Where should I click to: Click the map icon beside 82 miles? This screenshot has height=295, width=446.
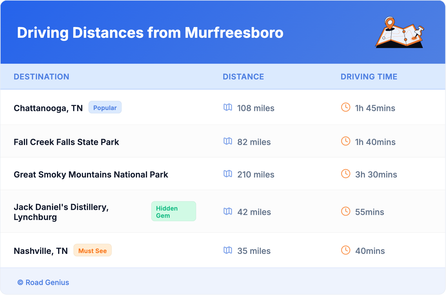228,141
